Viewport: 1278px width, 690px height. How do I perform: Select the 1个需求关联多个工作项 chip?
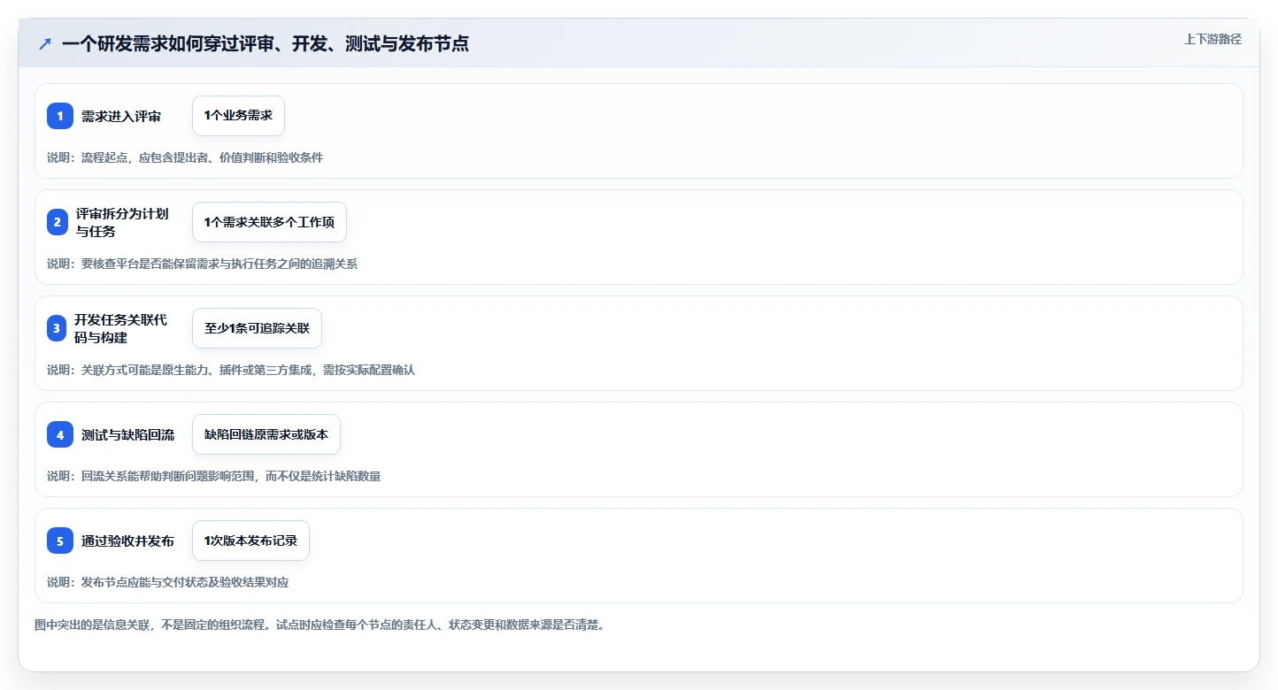point(269,222)
